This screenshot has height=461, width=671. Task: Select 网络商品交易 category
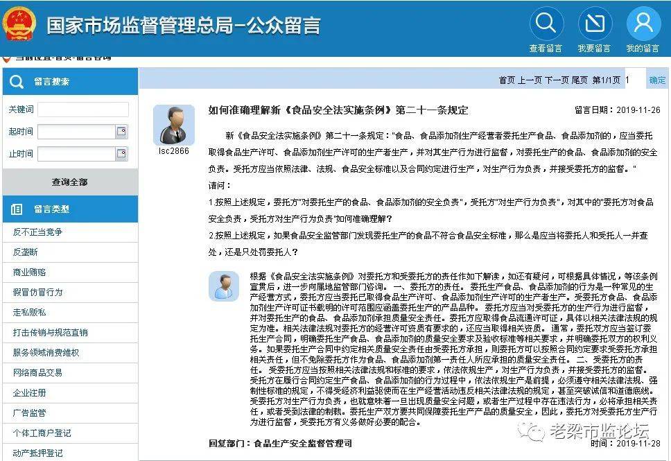tap(37, 373)
